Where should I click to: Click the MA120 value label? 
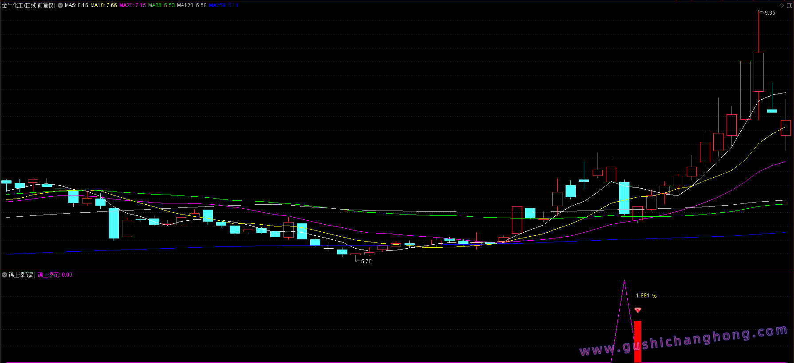192,5
